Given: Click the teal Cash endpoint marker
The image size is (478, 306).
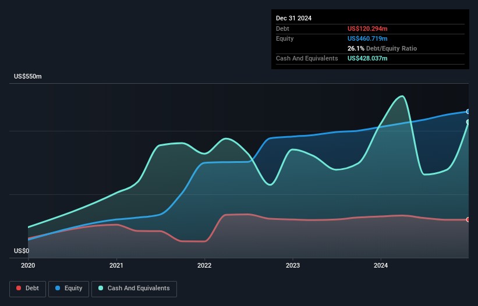Looking at the screenshot, I should click(468, 122).
